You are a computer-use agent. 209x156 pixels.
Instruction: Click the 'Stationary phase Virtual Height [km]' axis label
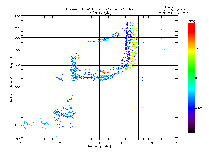[11, 78]
